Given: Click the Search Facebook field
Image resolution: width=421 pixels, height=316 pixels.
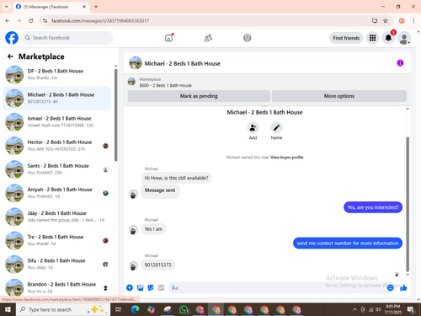Looking at the screenshot, I should (x=67, y=38).
